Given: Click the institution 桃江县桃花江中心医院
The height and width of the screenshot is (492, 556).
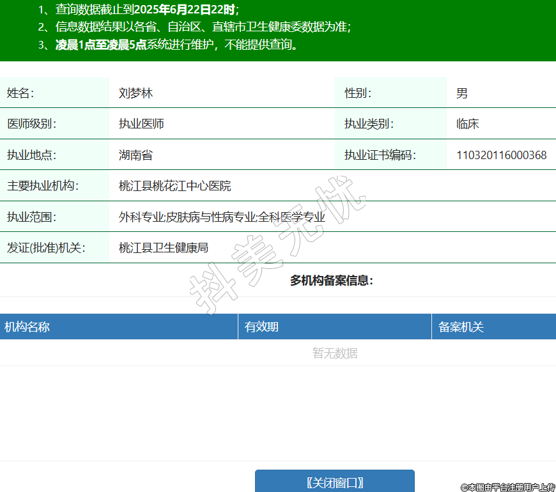Looking at the screenshot, I should click(x=174, y=186).
